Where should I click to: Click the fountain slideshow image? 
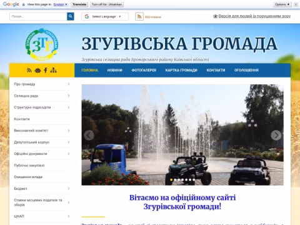[x=182, y=135]
